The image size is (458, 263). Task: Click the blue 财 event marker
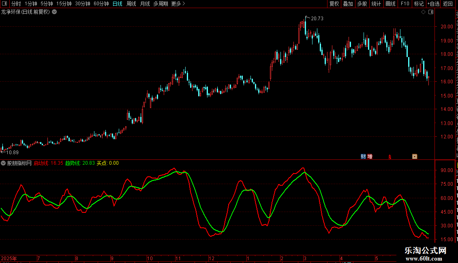pyautogui.click(x=363, y=157)
